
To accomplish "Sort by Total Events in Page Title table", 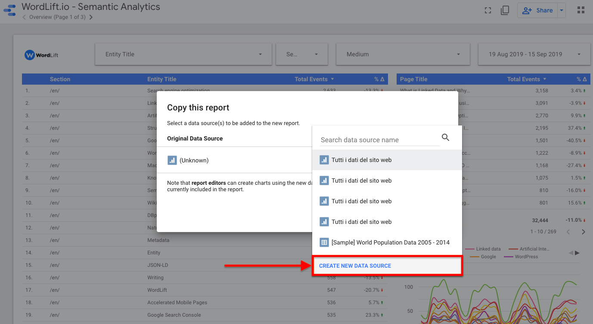I will coord(527,79).
